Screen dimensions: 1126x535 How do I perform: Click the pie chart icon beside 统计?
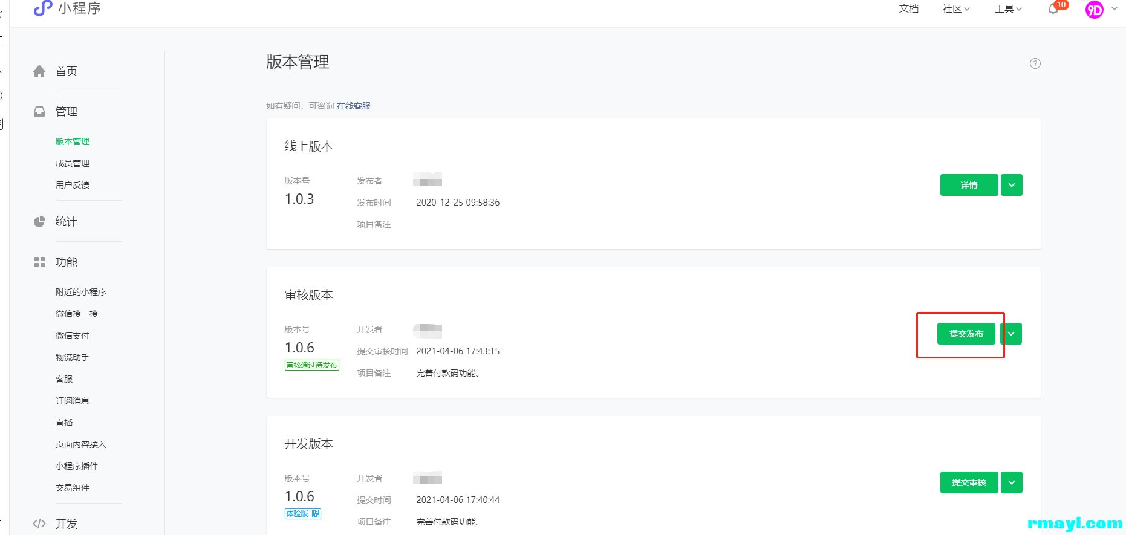(x=39, y=222)
